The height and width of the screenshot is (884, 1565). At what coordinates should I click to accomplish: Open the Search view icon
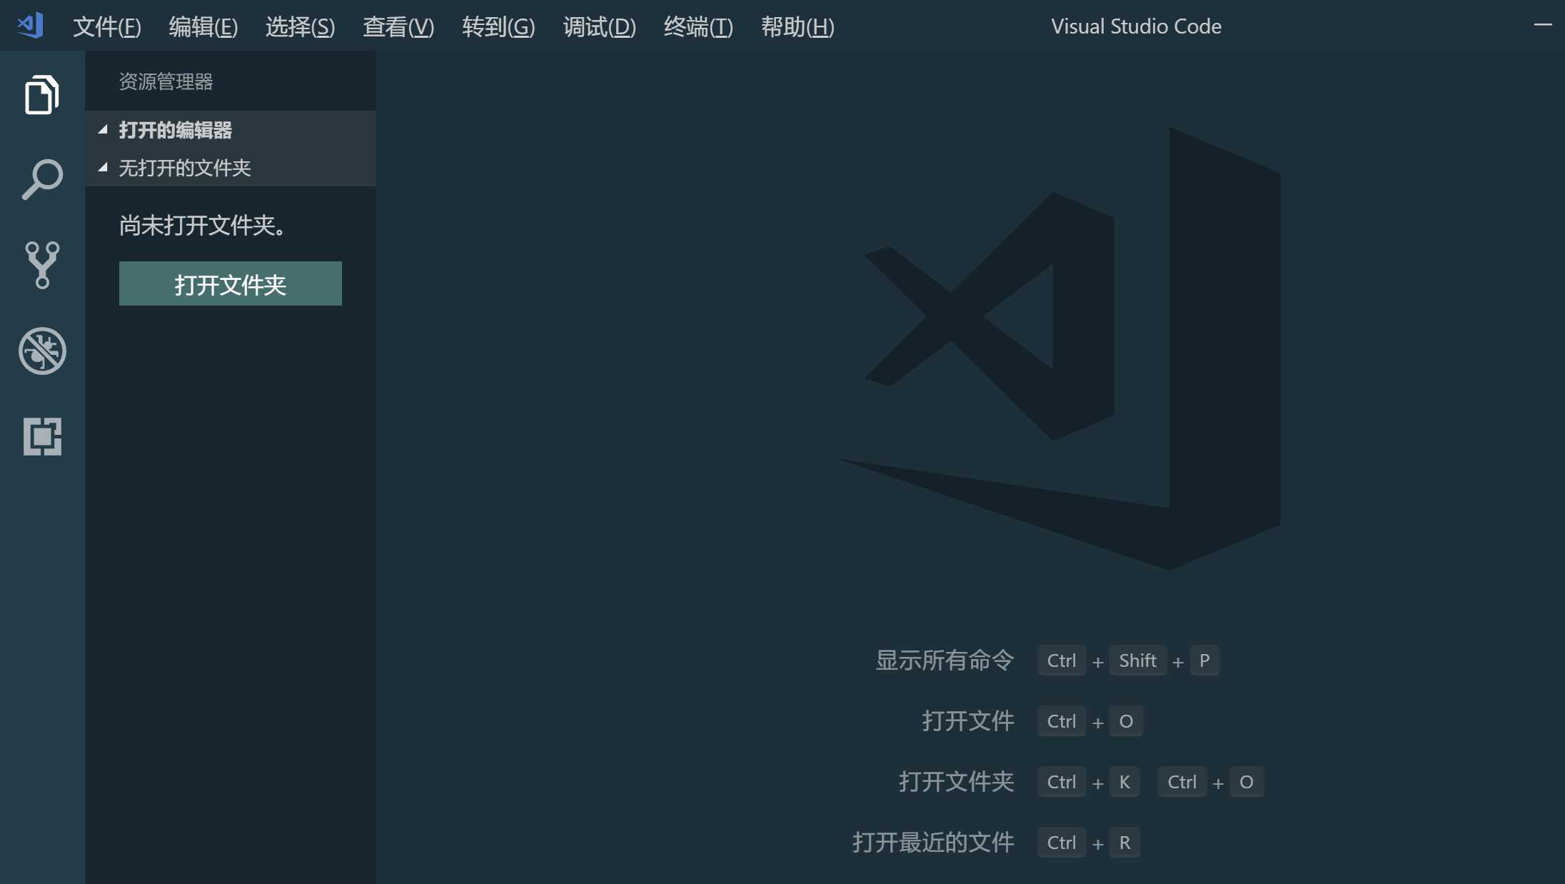point(42,179)
